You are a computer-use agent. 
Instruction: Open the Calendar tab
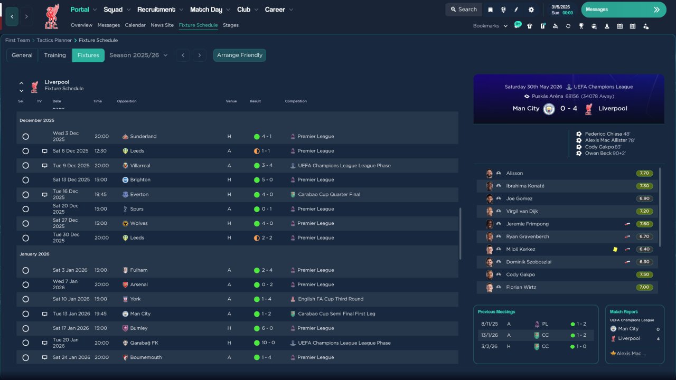click(135, 25)
